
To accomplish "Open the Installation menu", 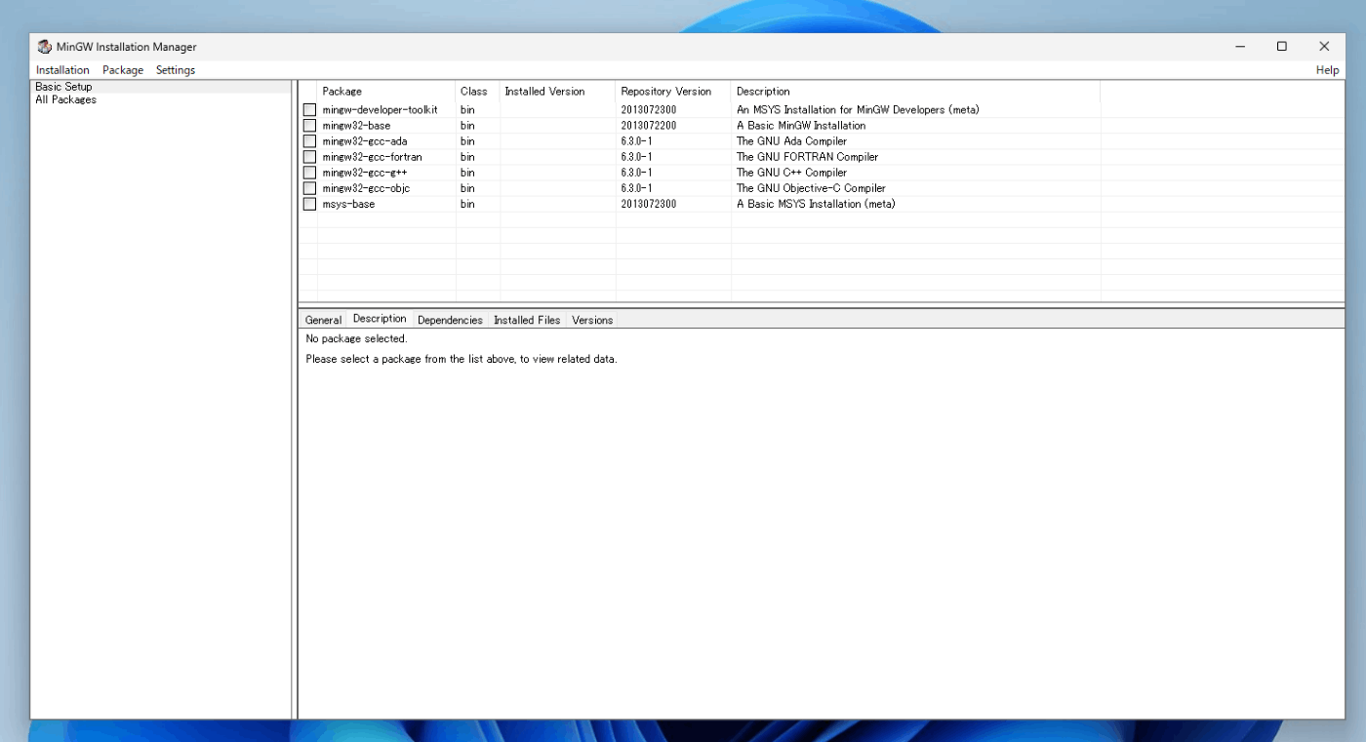I will tap(62, 70).
